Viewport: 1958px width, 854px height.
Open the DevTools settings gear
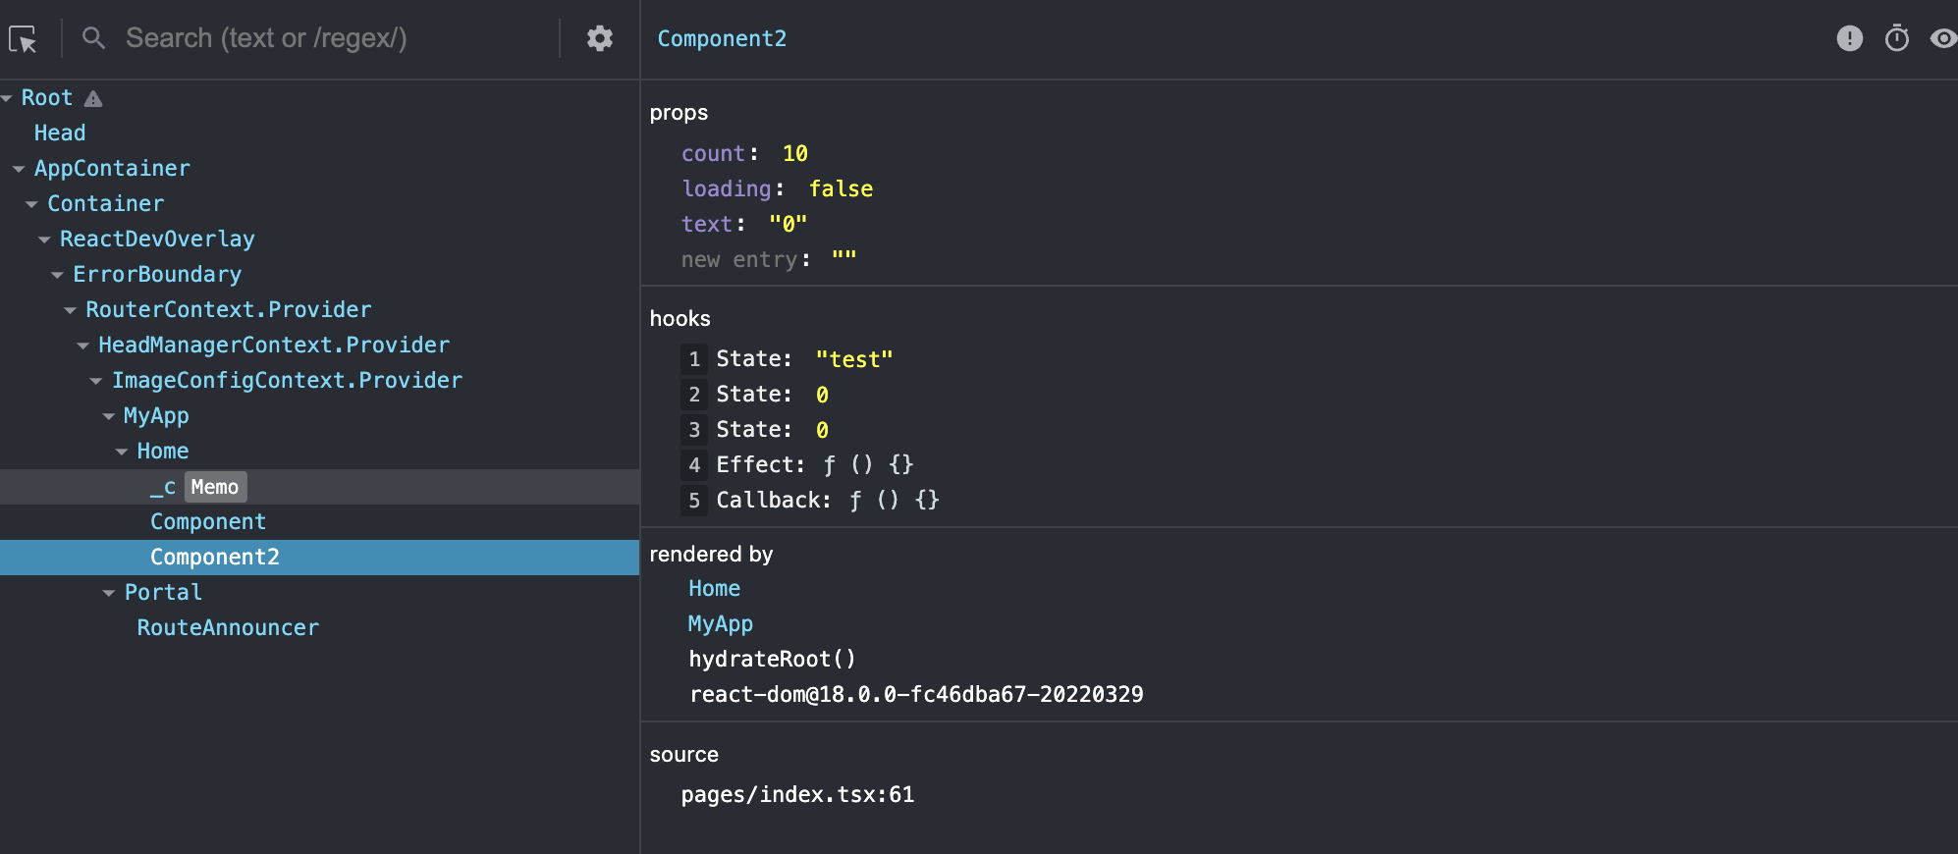[x=600, y=38]
